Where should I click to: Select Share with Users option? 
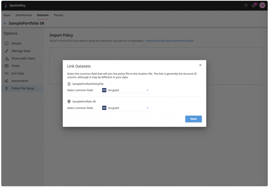[23, 58]
